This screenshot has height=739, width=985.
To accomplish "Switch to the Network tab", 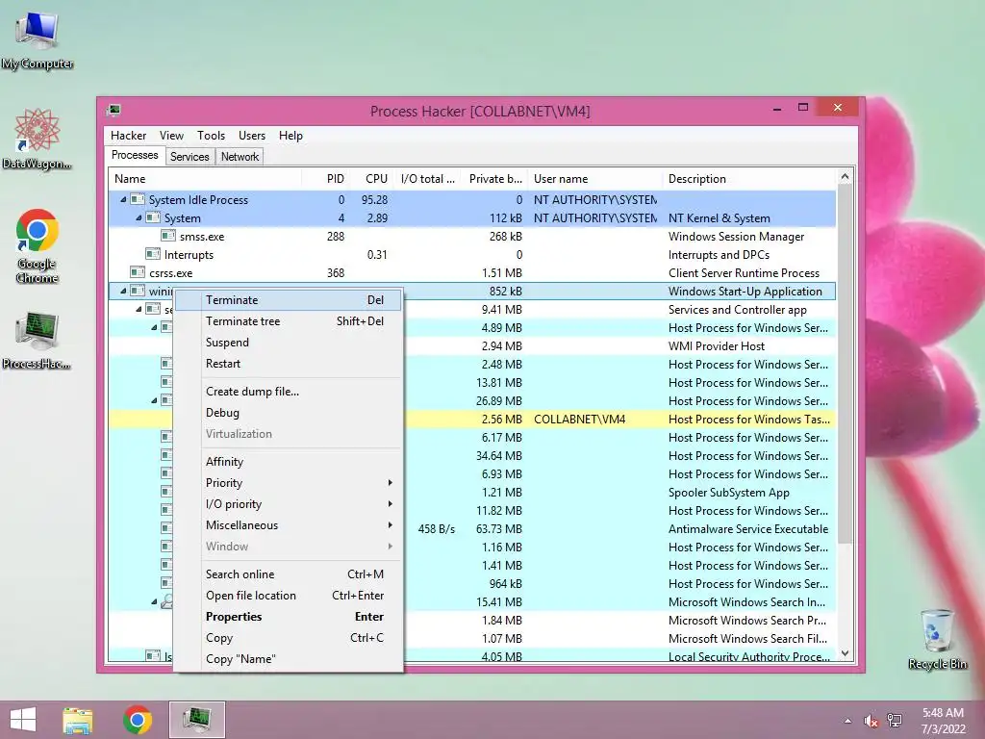I will (x=240, y=157).
